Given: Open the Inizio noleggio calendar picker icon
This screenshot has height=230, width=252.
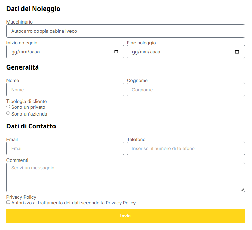Looking at the screenshot, I should [x=116, y=52].
